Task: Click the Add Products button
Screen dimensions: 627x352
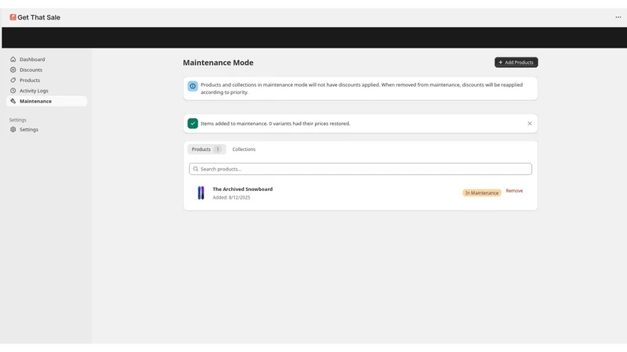Action: (x=516, y=63)
